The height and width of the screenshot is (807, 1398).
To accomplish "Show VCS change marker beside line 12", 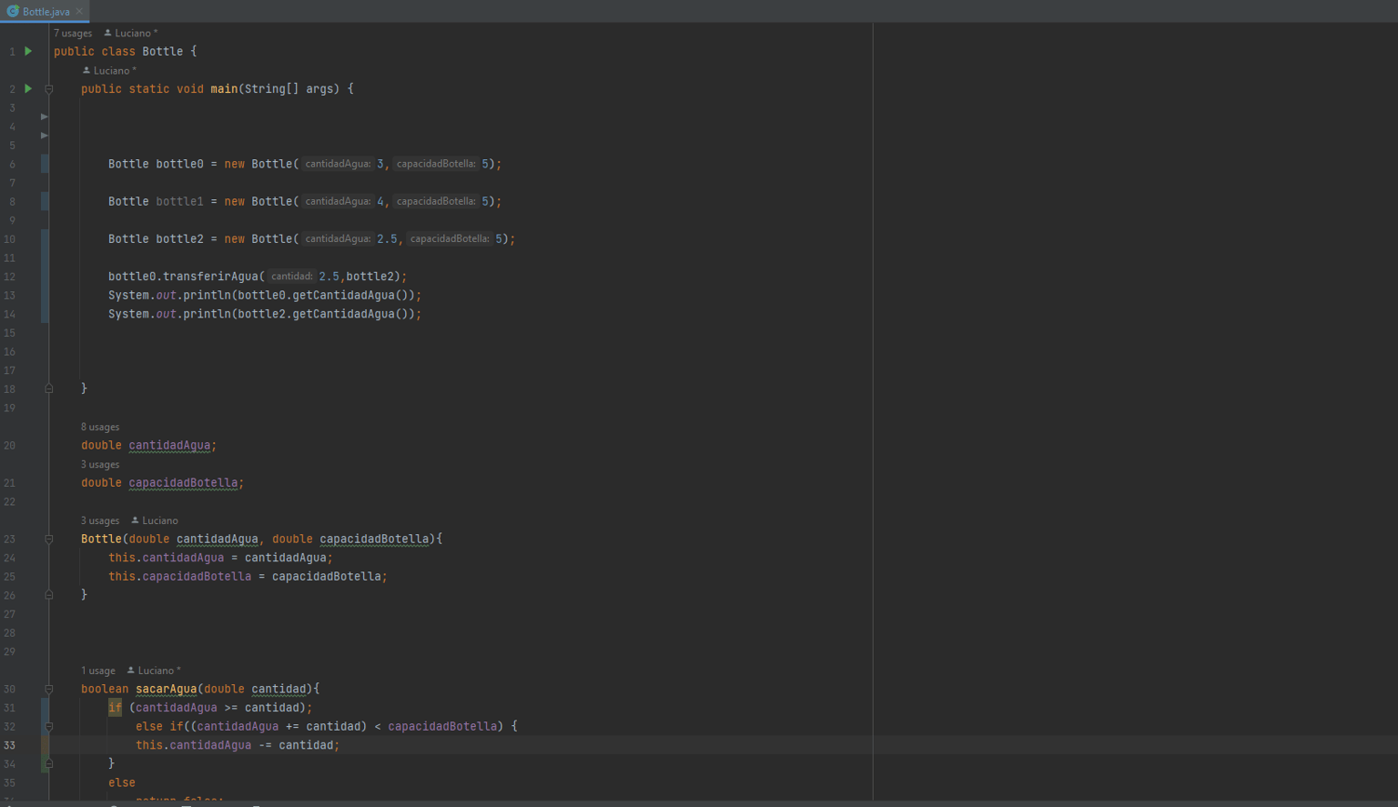I will (x=45, y=277).
